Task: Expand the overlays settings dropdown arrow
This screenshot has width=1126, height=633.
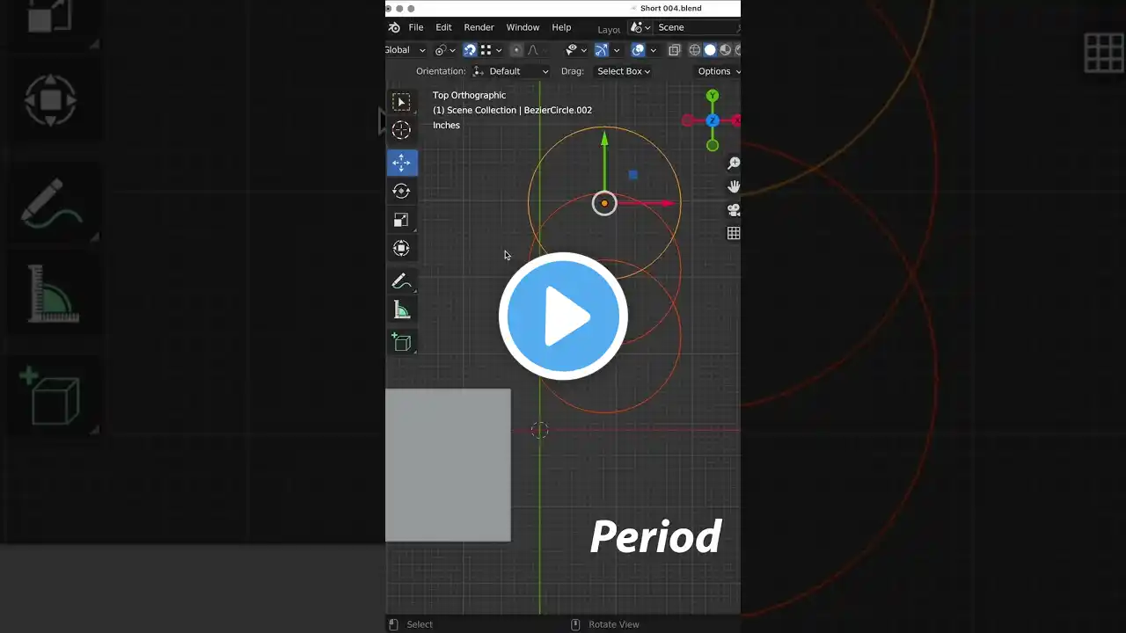Action: [653, 50]
